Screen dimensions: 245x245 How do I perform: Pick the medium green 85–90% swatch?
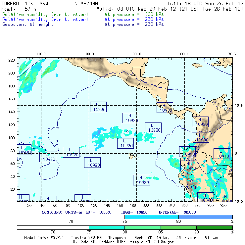(178, 227)
